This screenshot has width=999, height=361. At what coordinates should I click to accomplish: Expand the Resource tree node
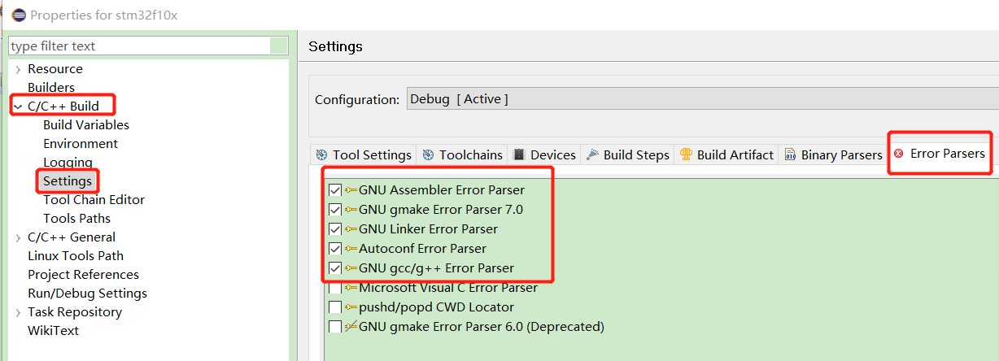18,69
